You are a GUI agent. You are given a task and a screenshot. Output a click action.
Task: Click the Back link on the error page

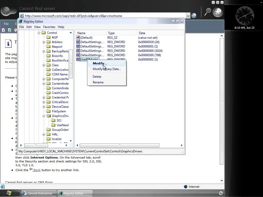(x=37, y=170)
